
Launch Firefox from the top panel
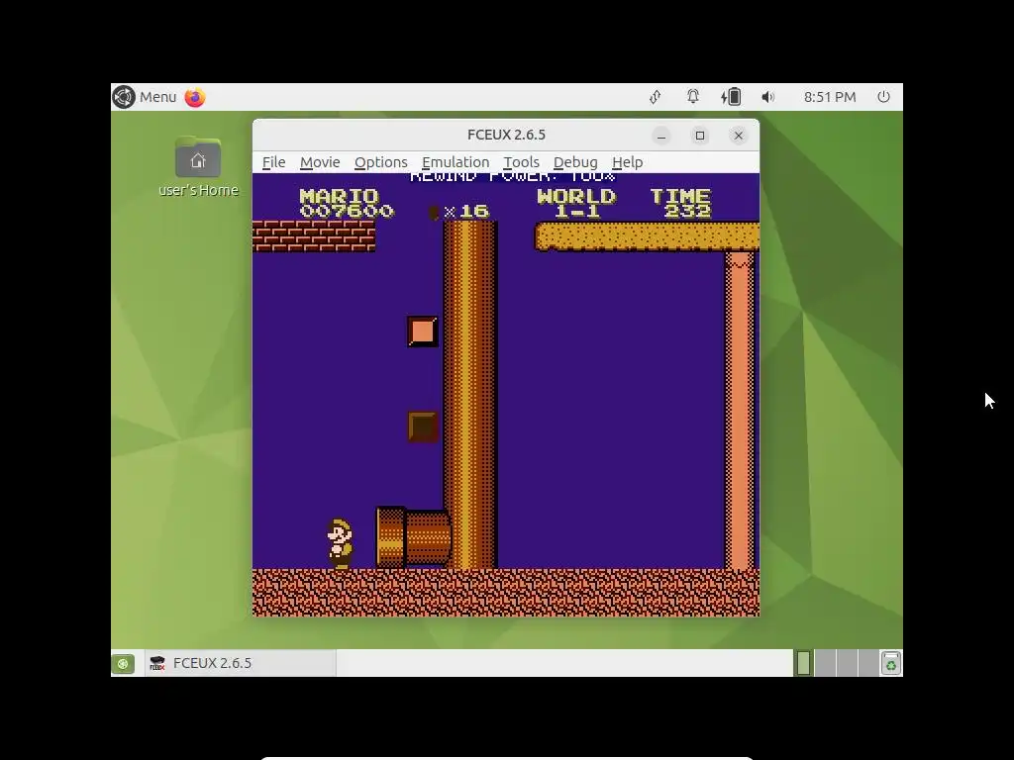[195, 97]
